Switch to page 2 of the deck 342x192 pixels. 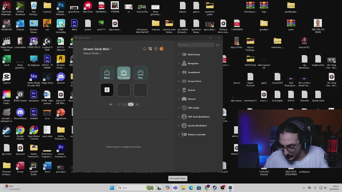pyautogui.click(x=125, y=104)
